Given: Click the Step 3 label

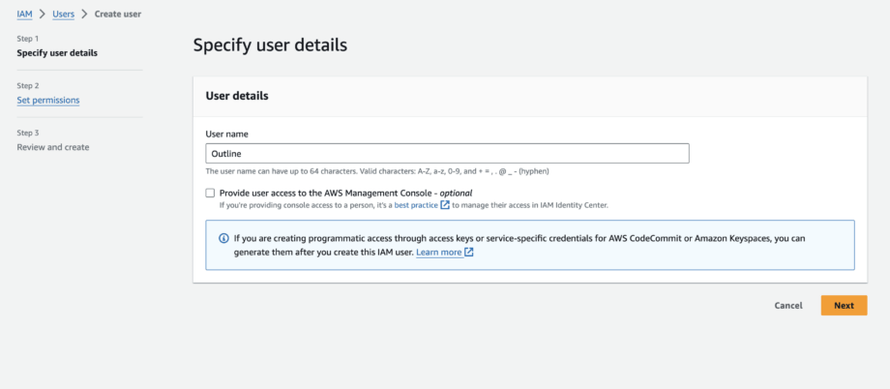Looking at the screenshot, I should coord(28,133).
